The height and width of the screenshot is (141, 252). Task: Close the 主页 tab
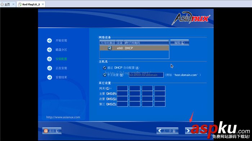pyautogui.click(x=13, y=4)
